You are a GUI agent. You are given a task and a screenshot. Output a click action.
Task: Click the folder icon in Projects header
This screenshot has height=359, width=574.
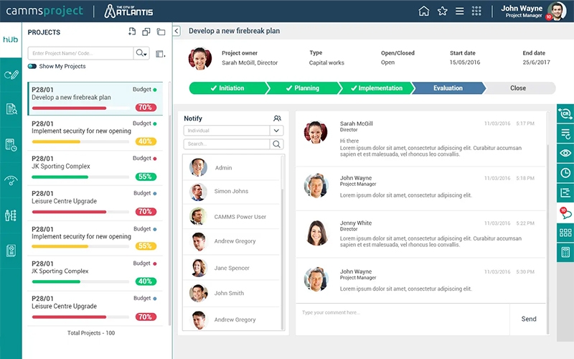161,32
